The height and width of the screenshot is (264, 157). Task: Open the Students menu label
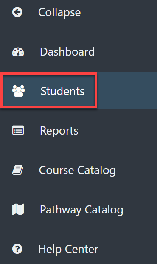pyautogui.click(x=62, y=91)
